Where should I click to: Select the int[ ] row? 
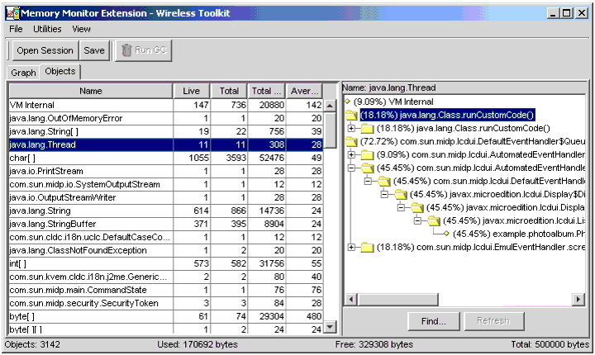(x=166, y=263)
